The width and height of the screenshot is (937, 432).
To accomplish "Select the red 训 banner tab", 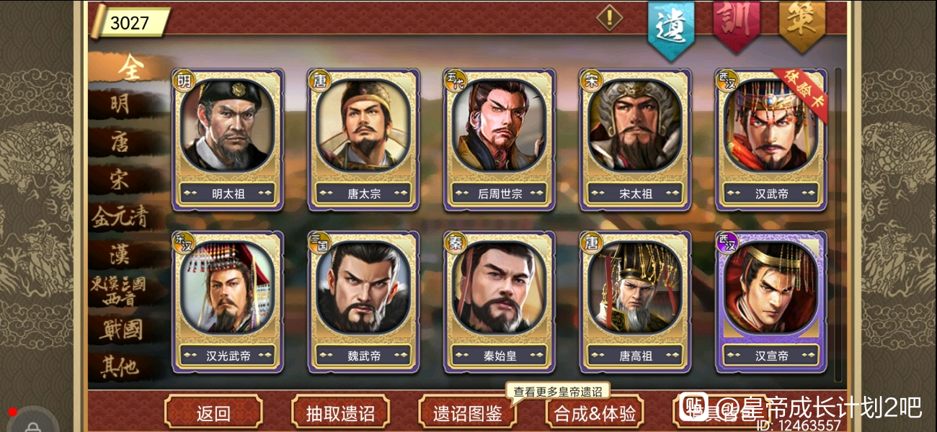I will pos(735,24).
